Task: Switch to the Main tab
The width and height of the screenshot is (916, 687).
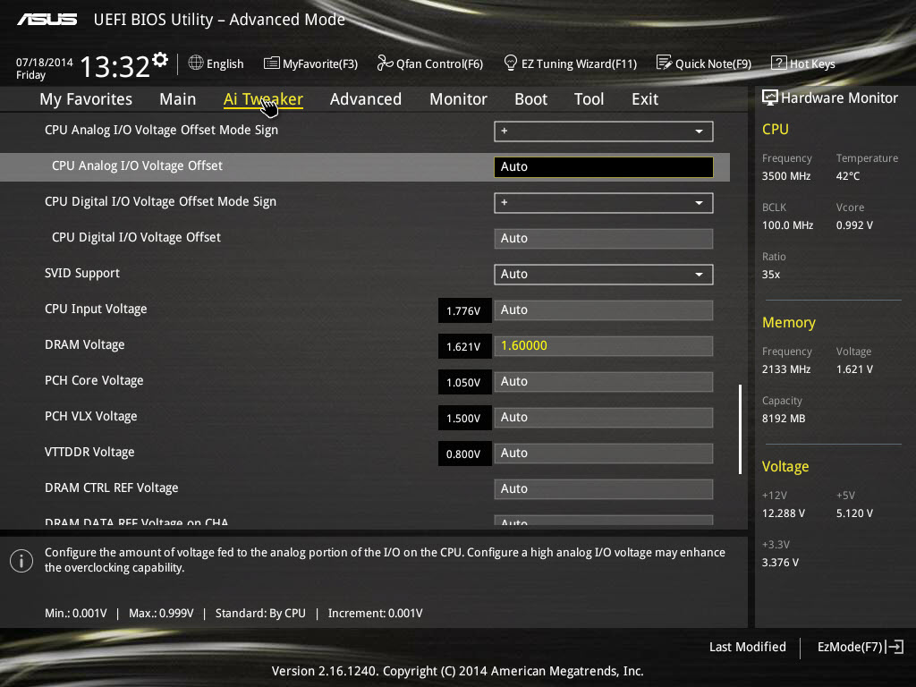Action: tap(178, 99)
